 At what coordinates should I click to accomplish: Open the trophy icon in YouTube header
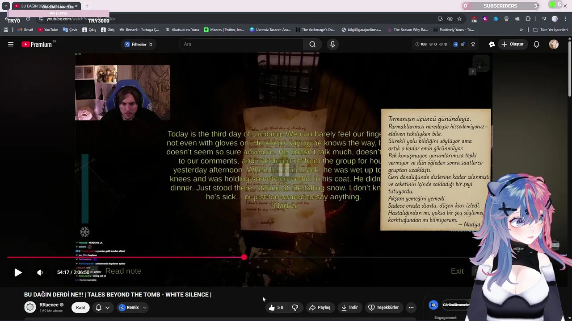pos(473,44)
